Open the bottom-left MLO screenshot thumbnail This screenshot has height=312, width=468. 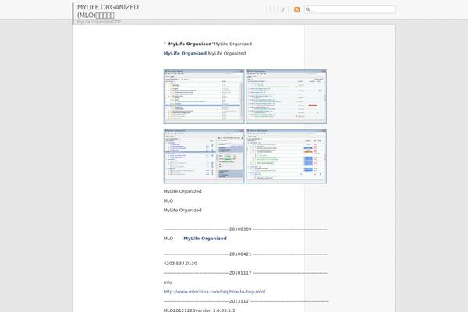coord(204,156)
